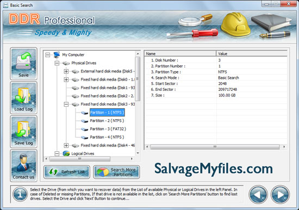Collapse the Physical Drives node
The width and height of the screenshot is (299, 210).
57,63
